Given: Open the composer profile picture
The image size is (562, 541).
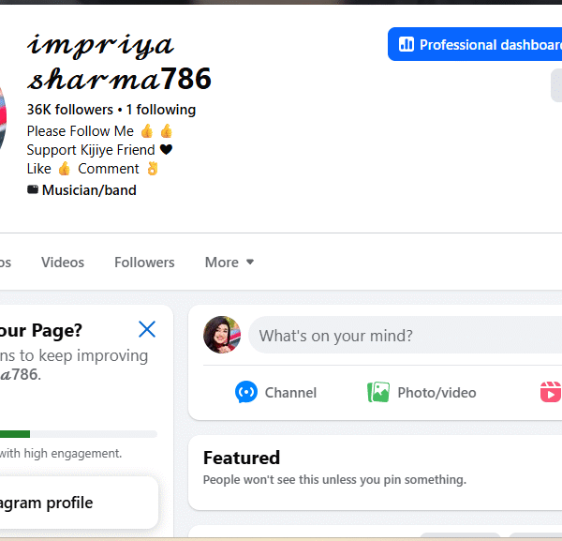Looking at the screenshot, I should point(222,335).
